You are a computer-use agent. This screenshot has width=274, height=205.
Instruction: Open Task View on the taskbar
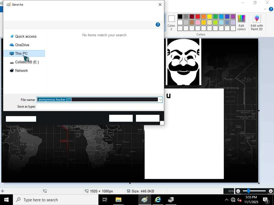tap(105, 200)
